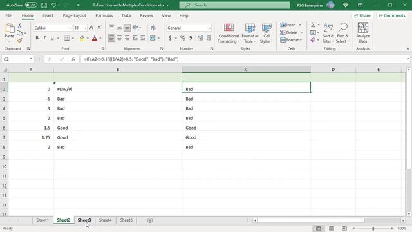The width and height of the screenshot is (412, 232).
Task: Open Cell Styles gallery
Action: point(267,34)
